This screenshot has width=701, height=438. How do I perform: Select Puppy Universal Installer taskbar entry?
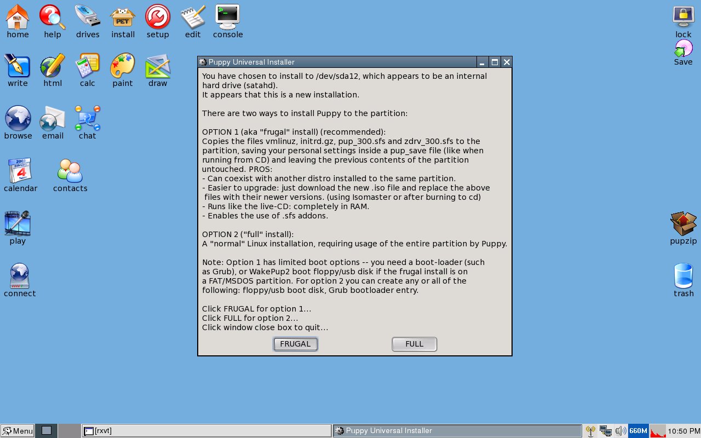tap(457, 431)
